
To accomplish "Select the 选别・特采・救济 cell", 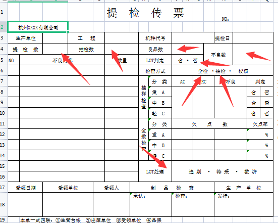I will [x=223, y=171].
